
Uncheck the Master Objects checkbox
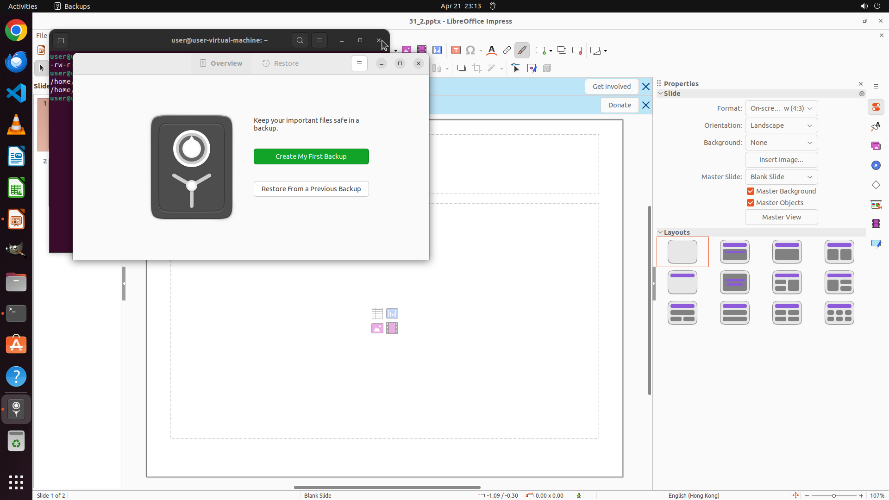[x=751, y=203]
